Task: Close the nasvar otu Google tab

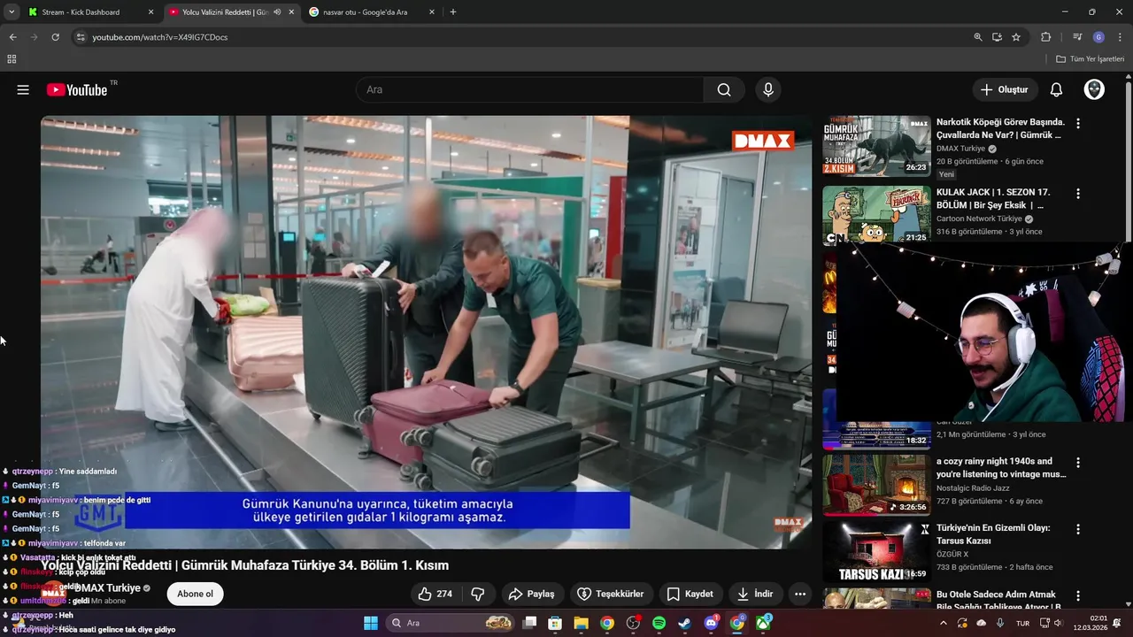Action: point(431,12)
